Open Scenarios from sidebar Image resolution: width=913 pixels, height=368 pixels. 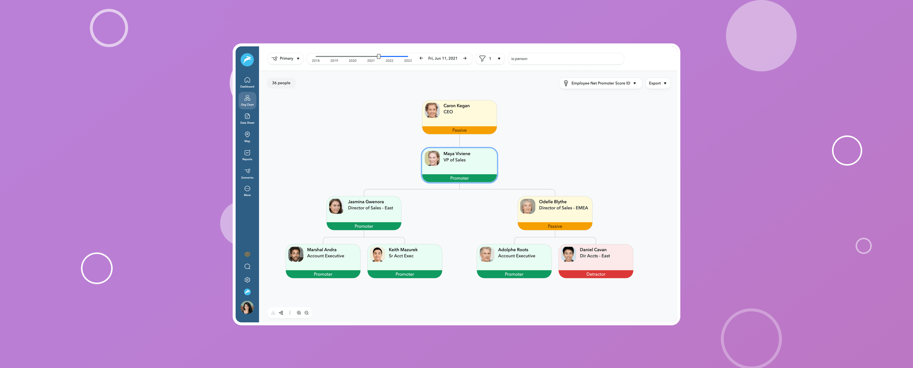pos(247,173)
